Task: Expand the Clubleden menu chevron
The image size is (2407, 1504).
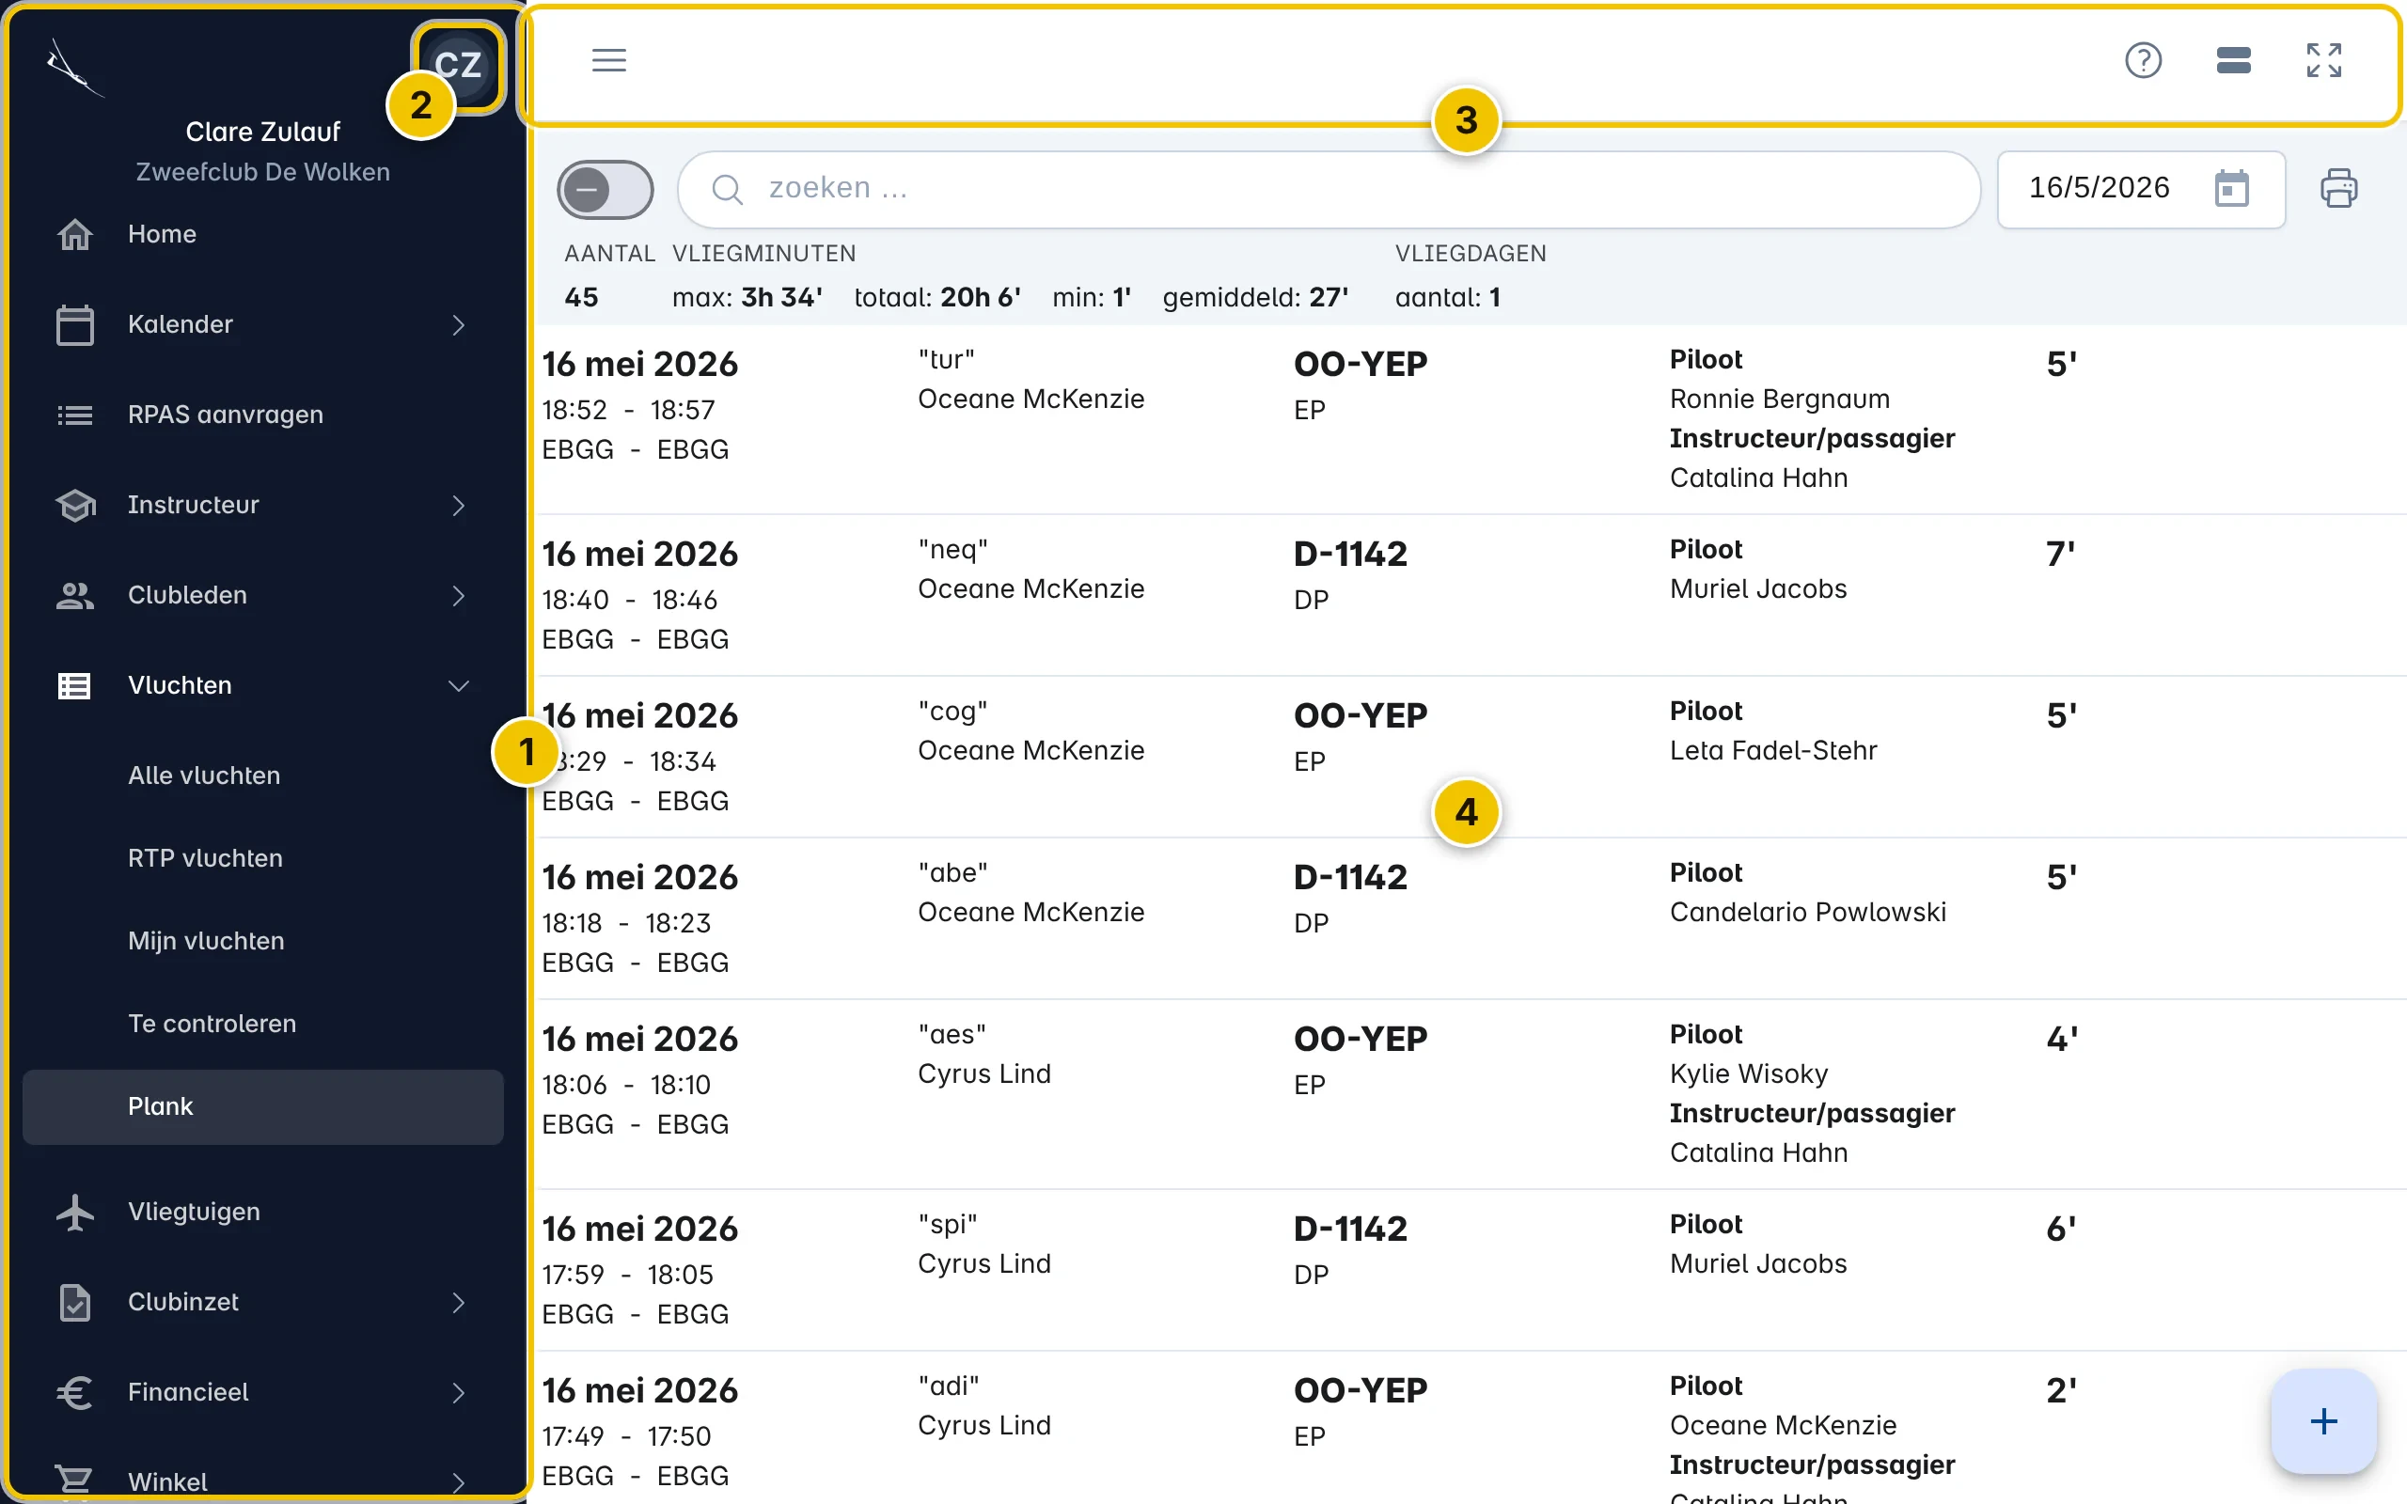Action: pos(459,596)
